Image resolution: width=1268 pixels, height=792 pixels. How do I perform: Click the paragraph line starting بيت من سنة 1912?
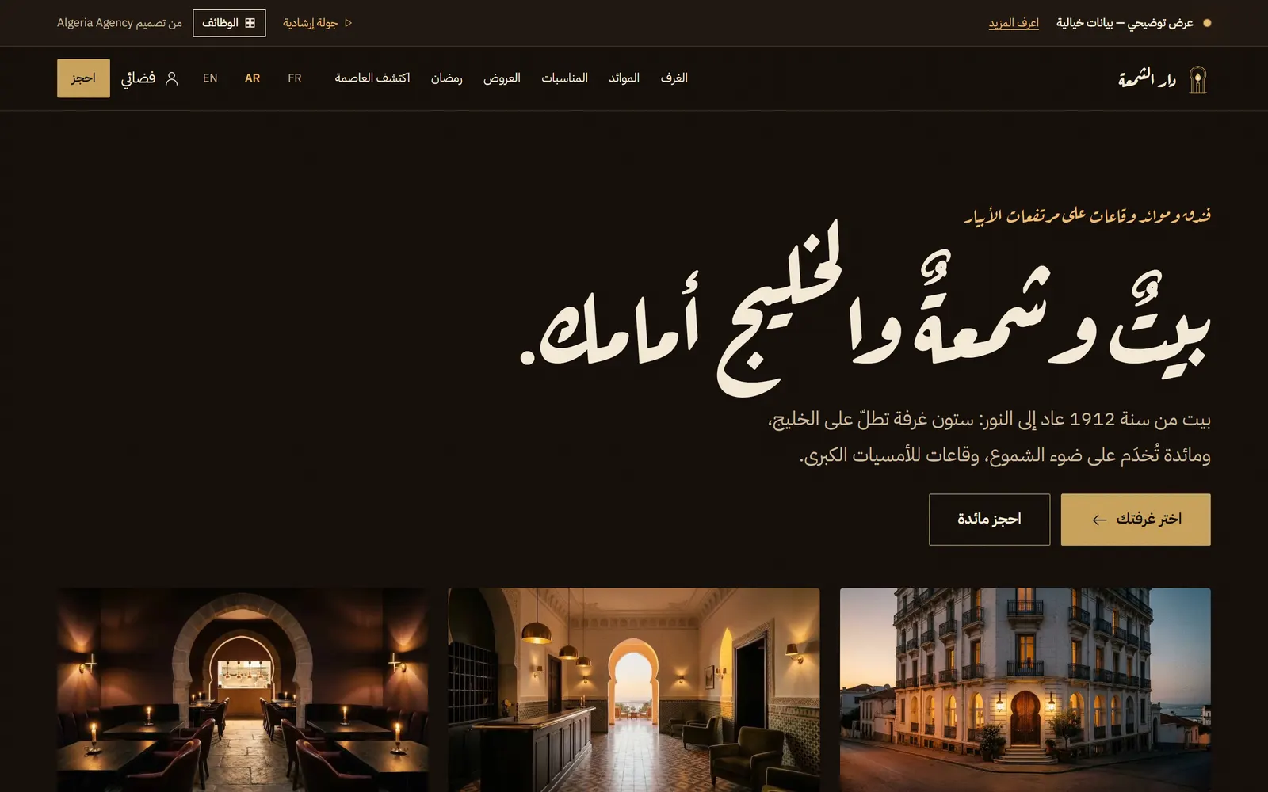(989, 419)
